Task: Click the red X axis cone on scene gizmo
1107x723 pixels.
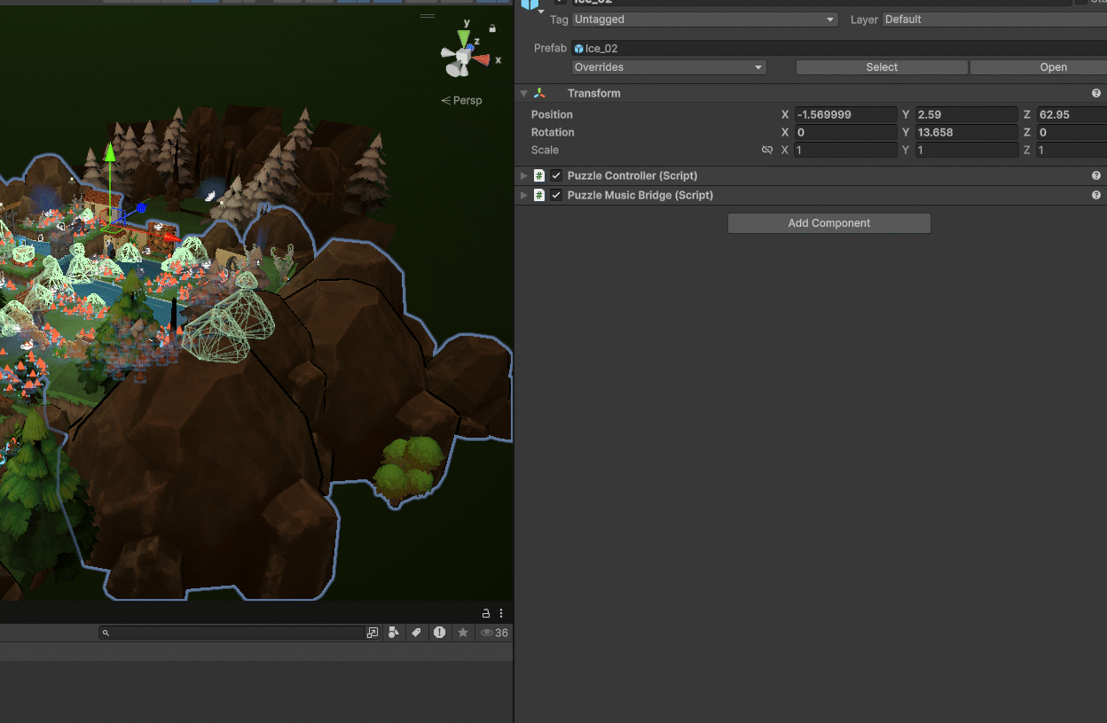Action: click(481, 59)
